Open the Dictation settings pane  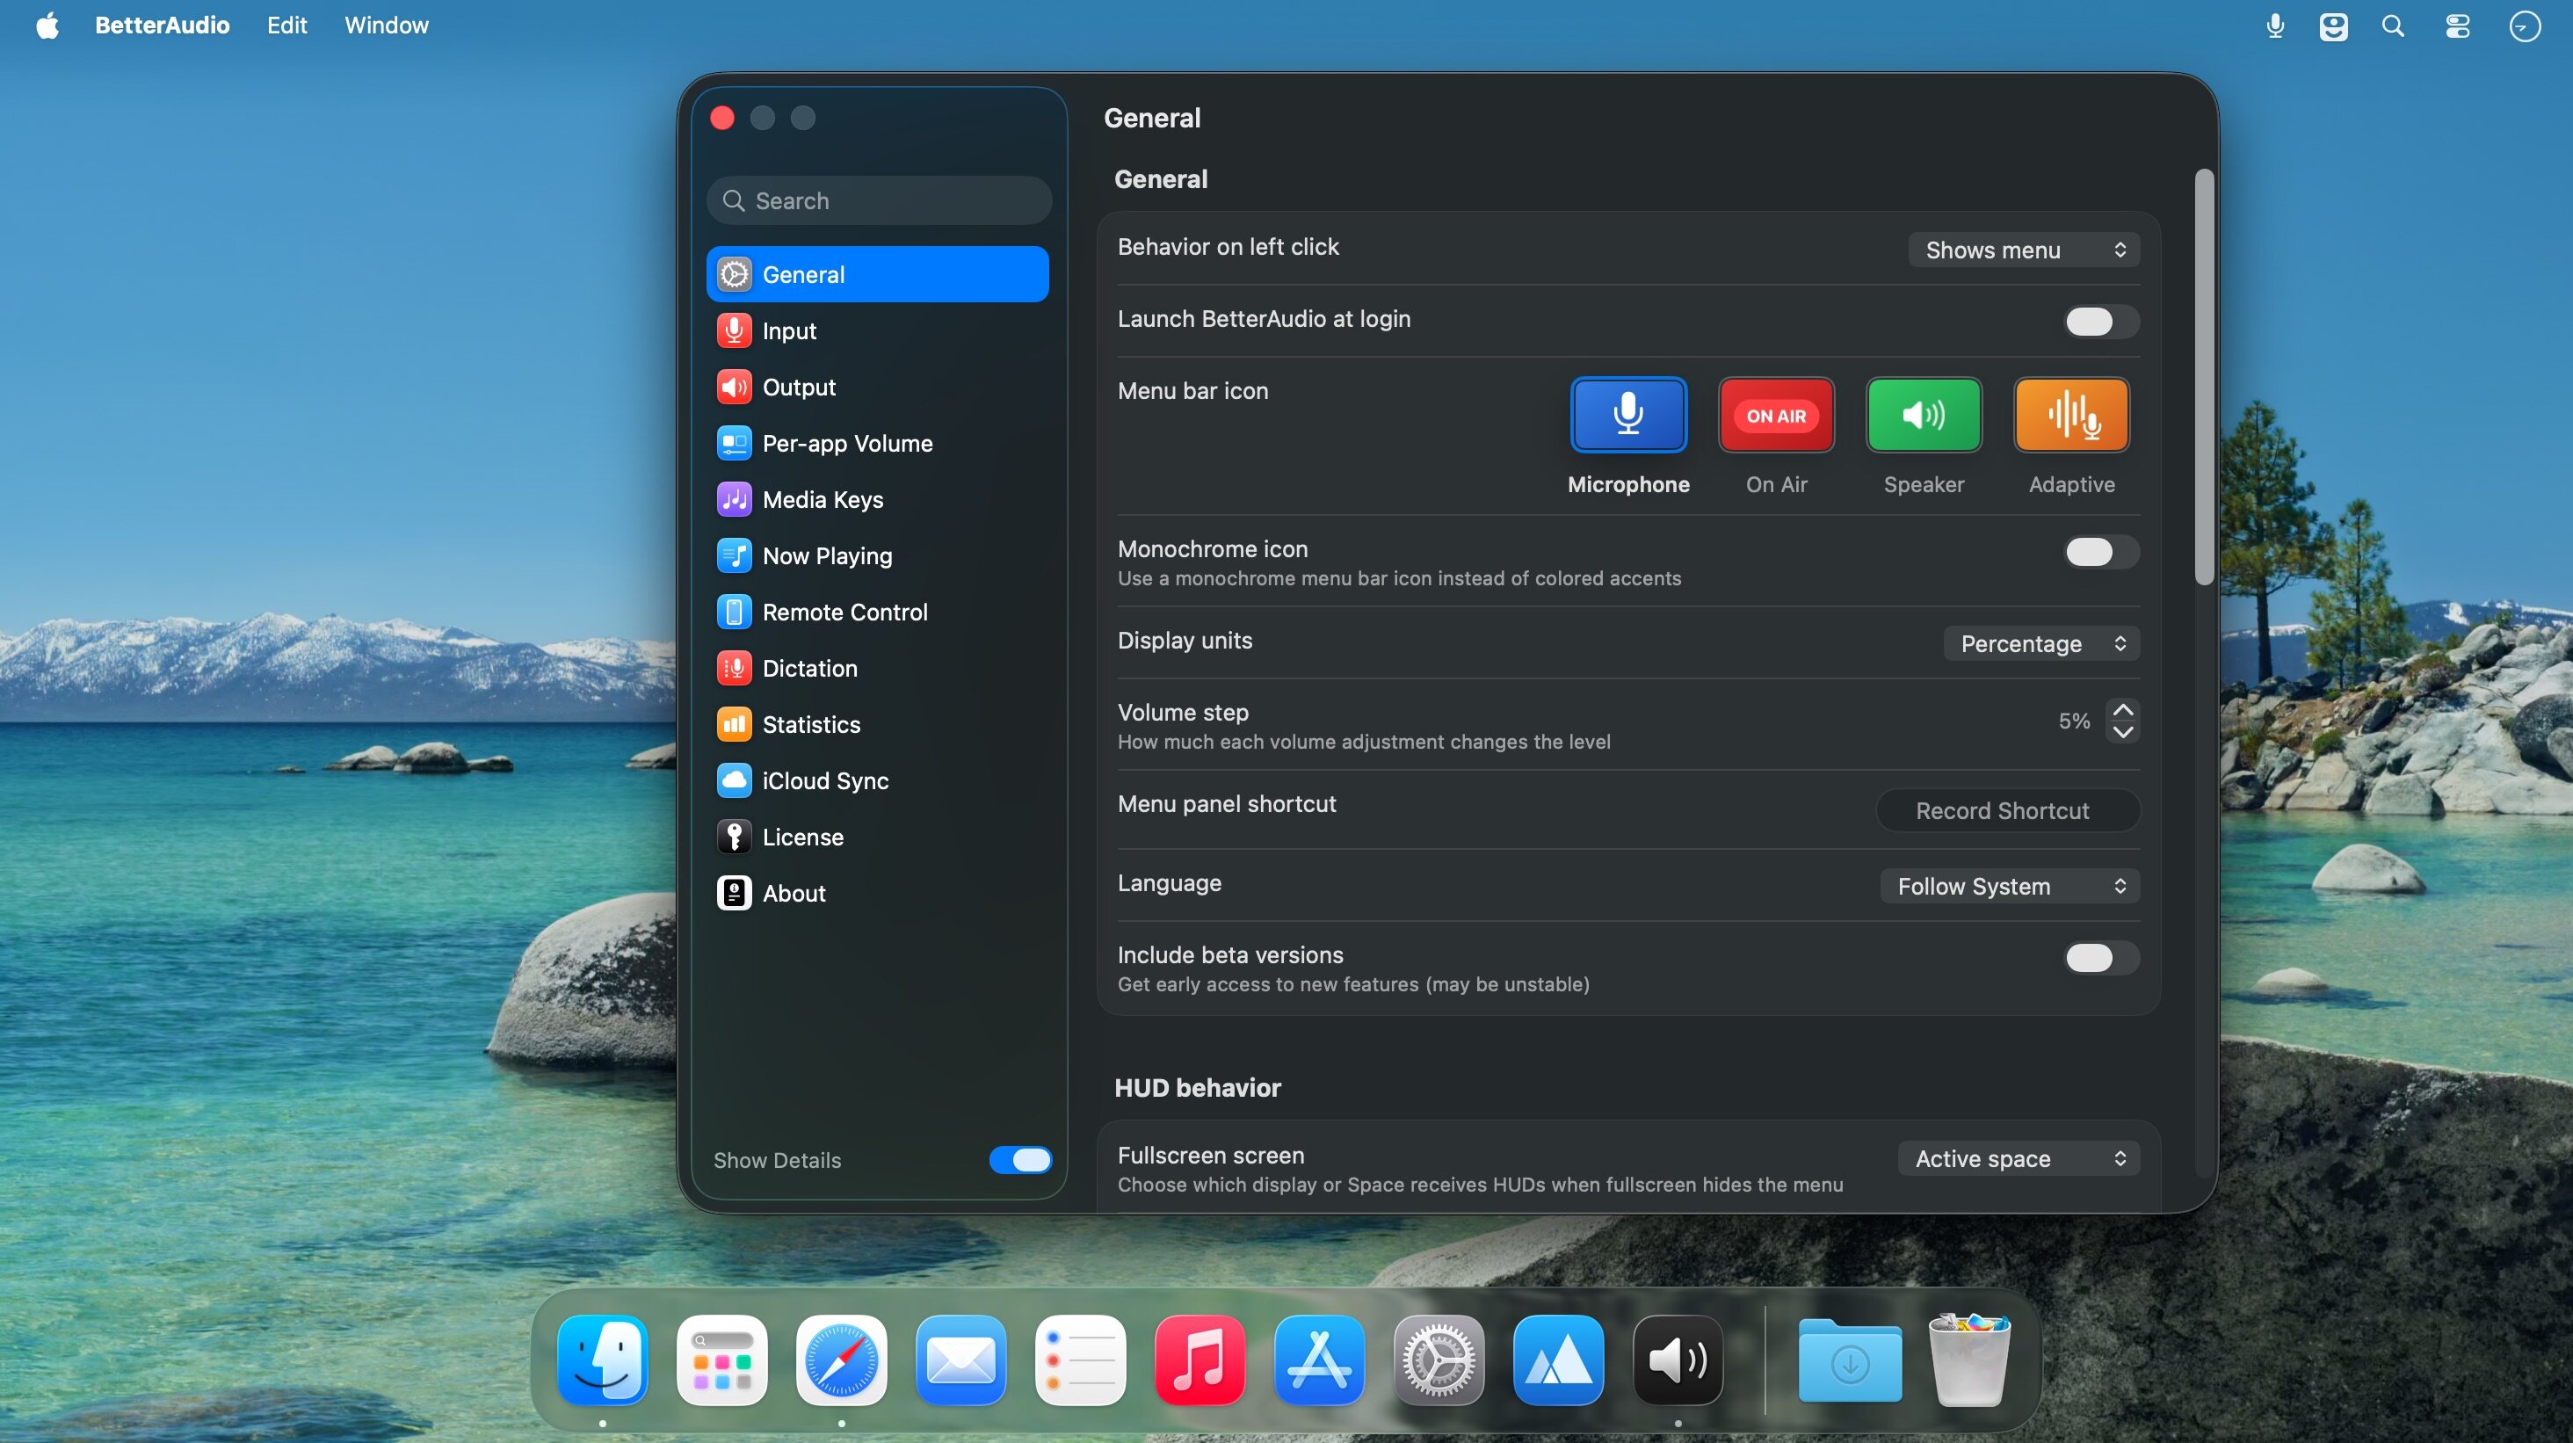[877, 668]
